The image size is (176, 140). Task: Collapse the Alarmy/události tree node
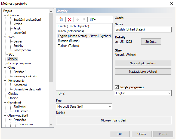[x=5, y=115]
